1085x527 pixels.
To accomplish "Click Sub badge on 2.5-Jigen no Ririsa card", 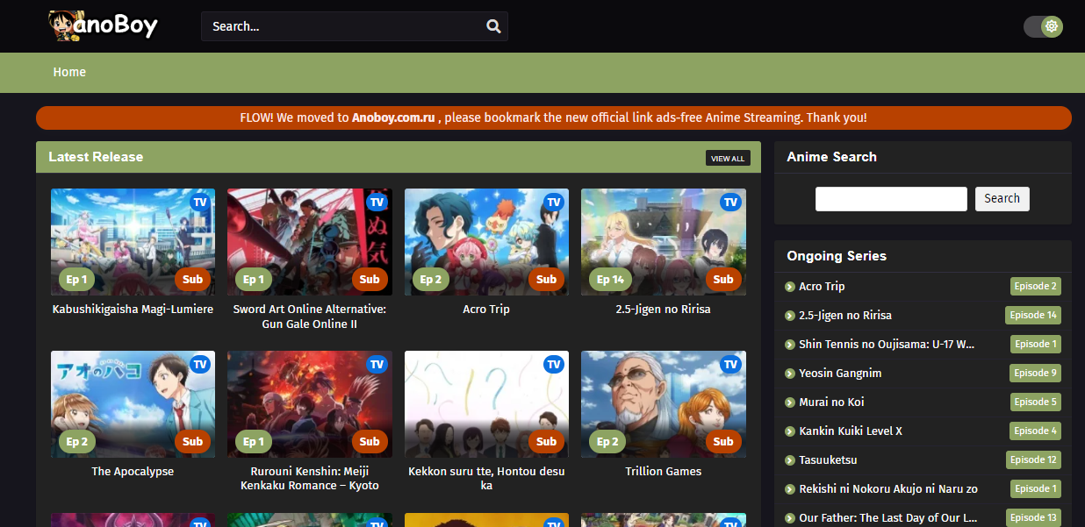I will pyautogui.click(x=723, y=280).
